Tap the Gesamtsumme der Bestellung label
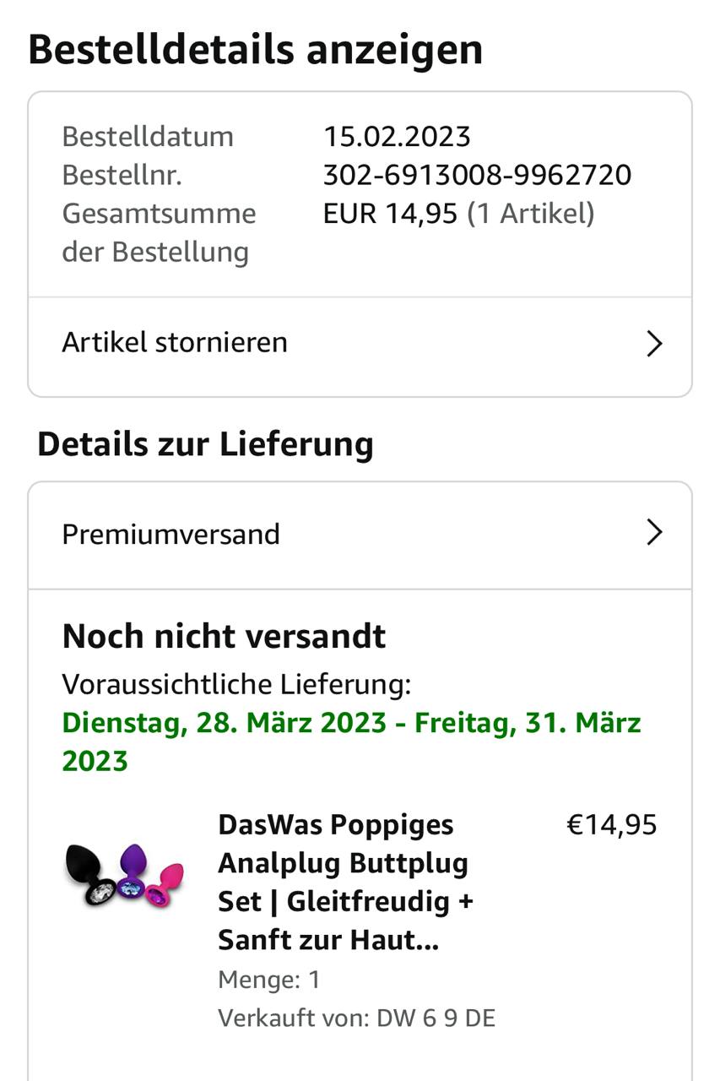Screen dimensions: 720x1081 pyautogui.click(x=159, y=232)
